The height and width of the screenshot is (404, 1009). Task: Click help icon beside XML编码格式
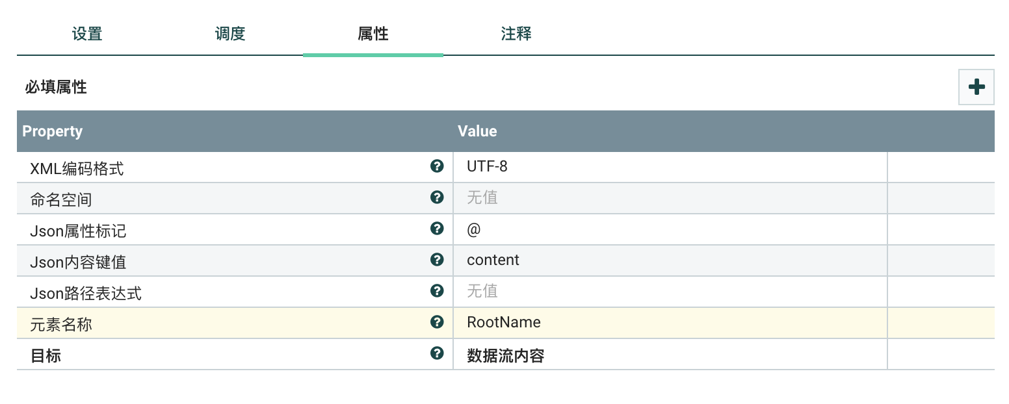[437, 166]
